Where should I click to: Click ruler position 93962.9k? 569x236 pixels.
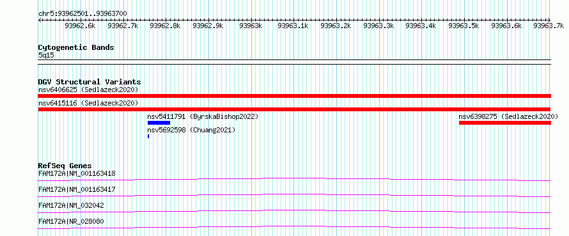[x=208, y=26]
